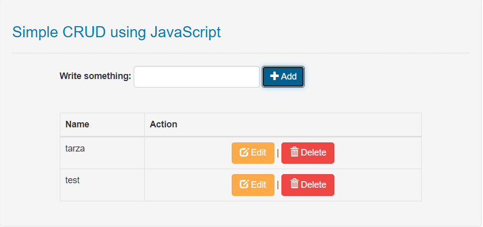The image size is (483, 227).
Task: Edit the test entry
Action: (253, 185)
